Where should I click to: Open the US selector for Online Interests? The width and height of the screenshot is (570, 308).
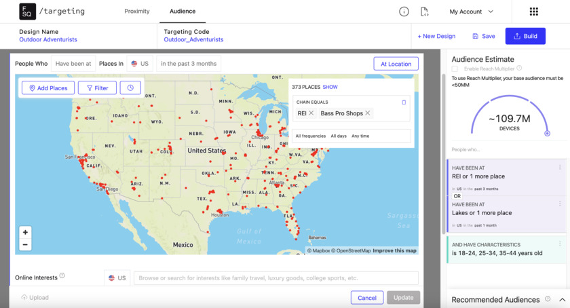click(117, 278)
